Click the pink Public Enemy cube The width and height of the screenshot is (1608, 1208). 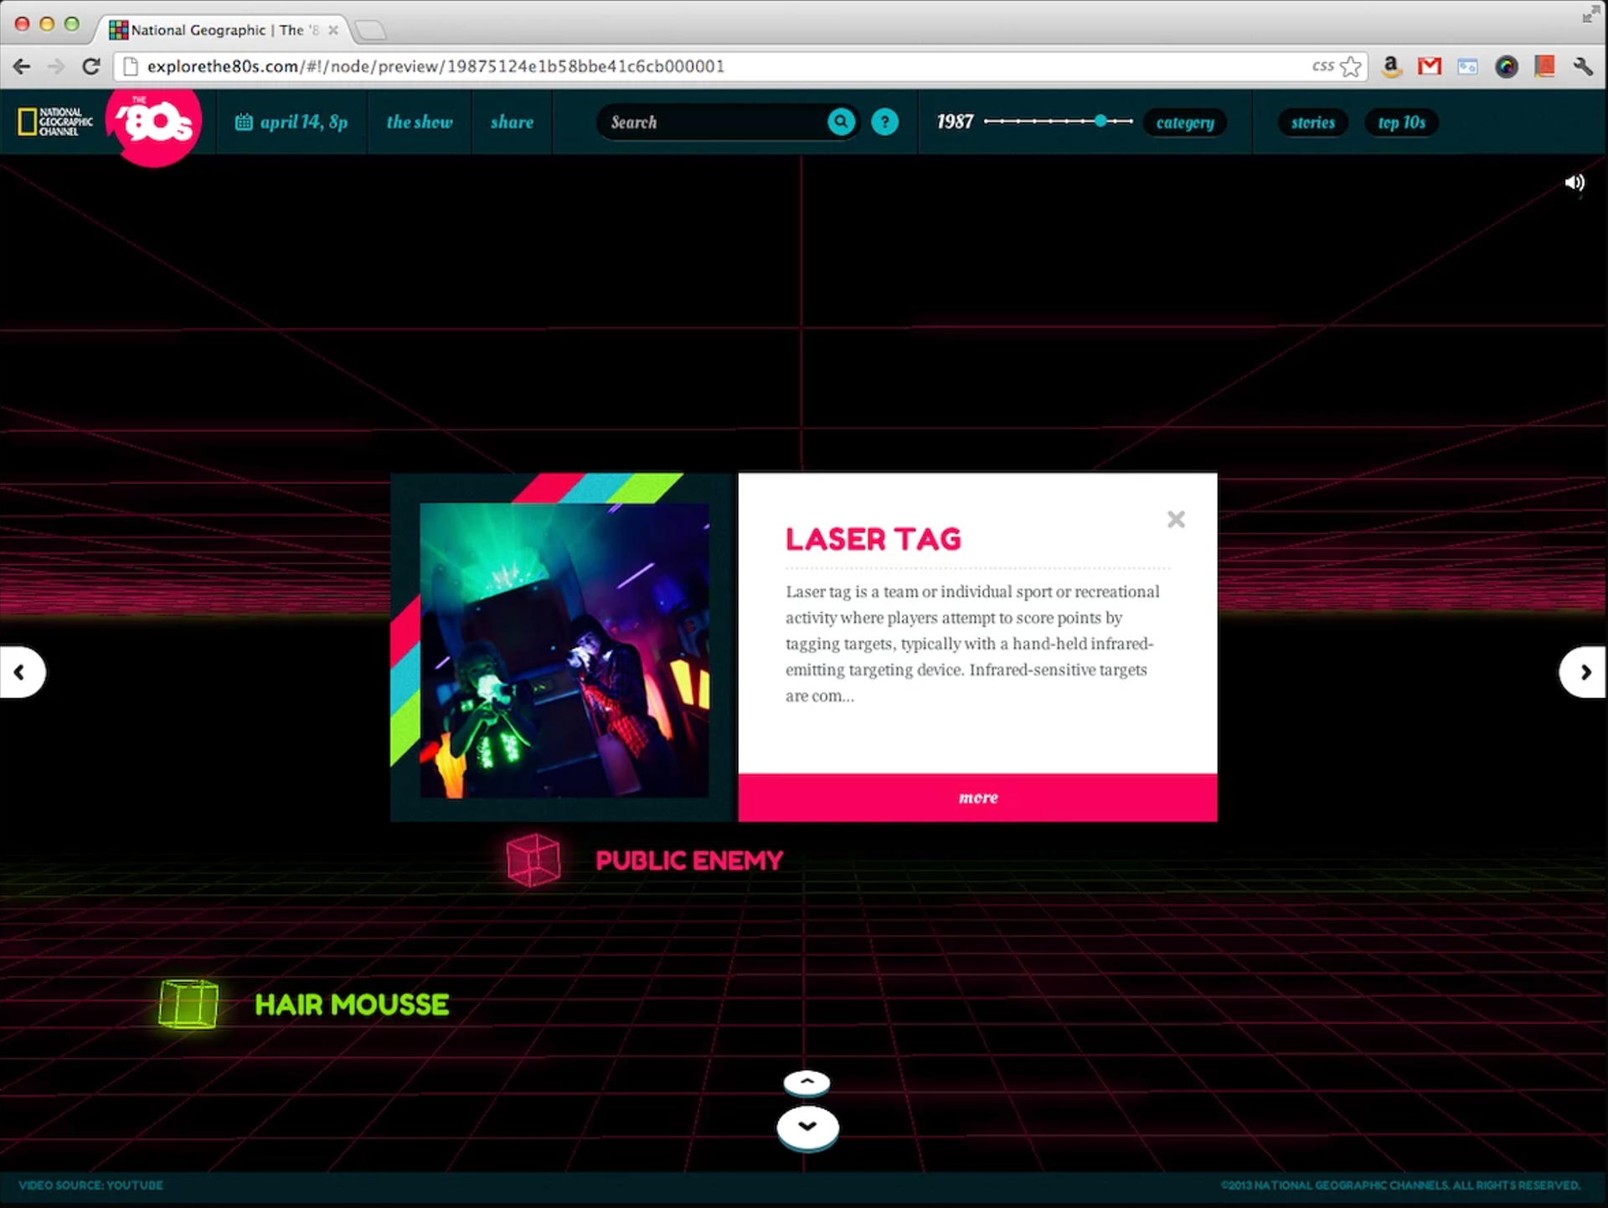[533, 860]
